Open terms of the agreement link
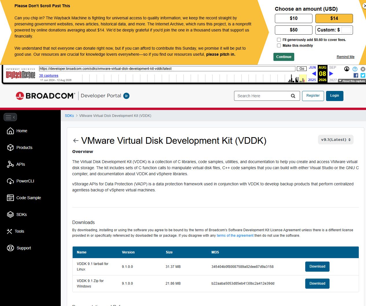This screenshot has width=366, height=306. [235, 236]
